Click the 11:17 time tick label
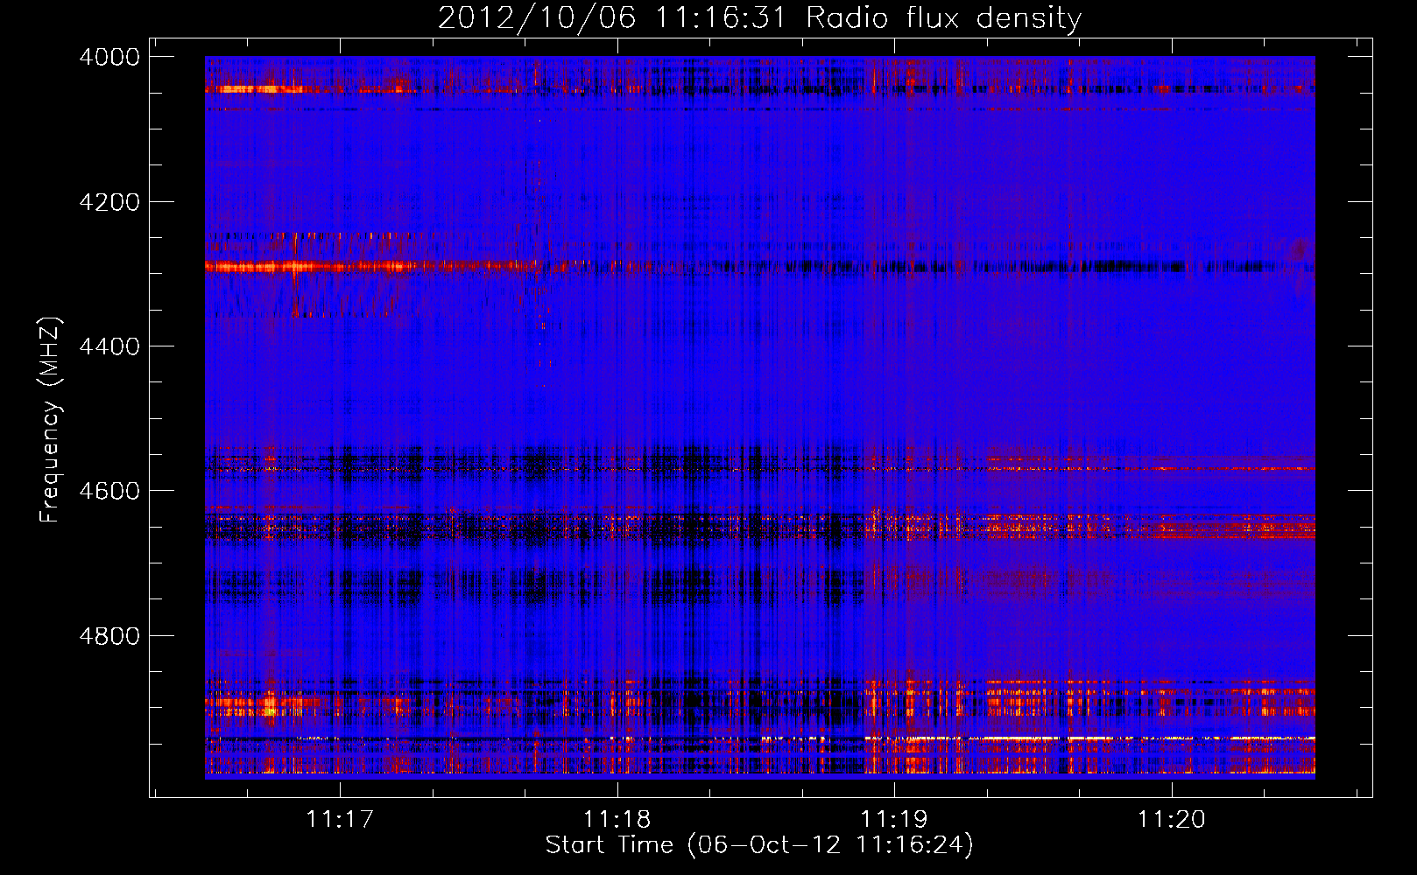The width and height of the screenshot is (1417, 875). pos(340,820)
